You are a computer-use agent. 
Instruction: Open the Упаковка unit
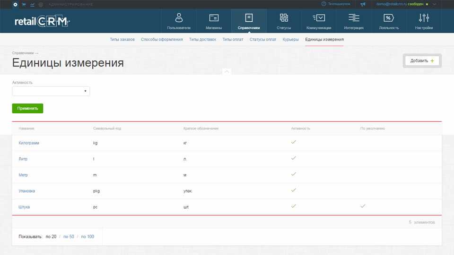tap(26, 191)
